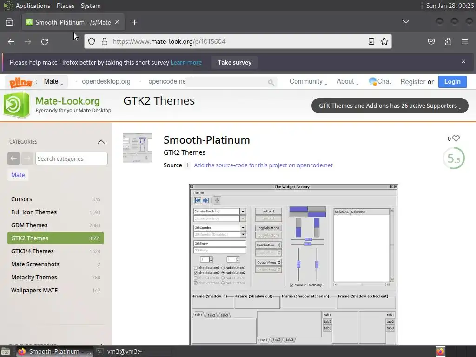Screen dimensions: 476x357
Task: Click the tracking protection shield icon
Action: (92, 41)
